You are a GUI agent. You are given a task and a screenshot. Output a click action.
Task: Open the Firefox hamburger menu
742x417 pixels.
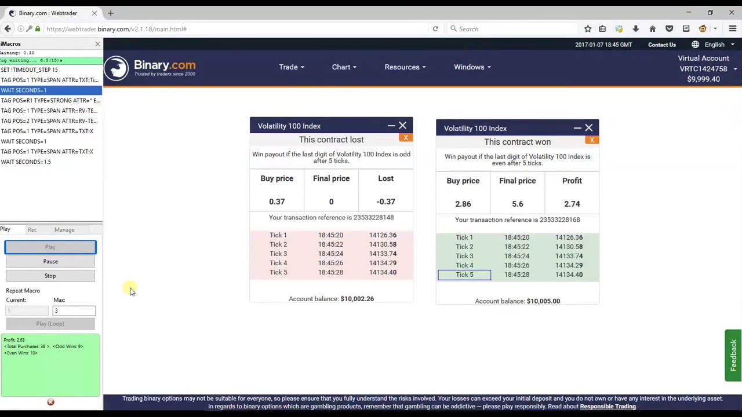[x=733, y=29]
